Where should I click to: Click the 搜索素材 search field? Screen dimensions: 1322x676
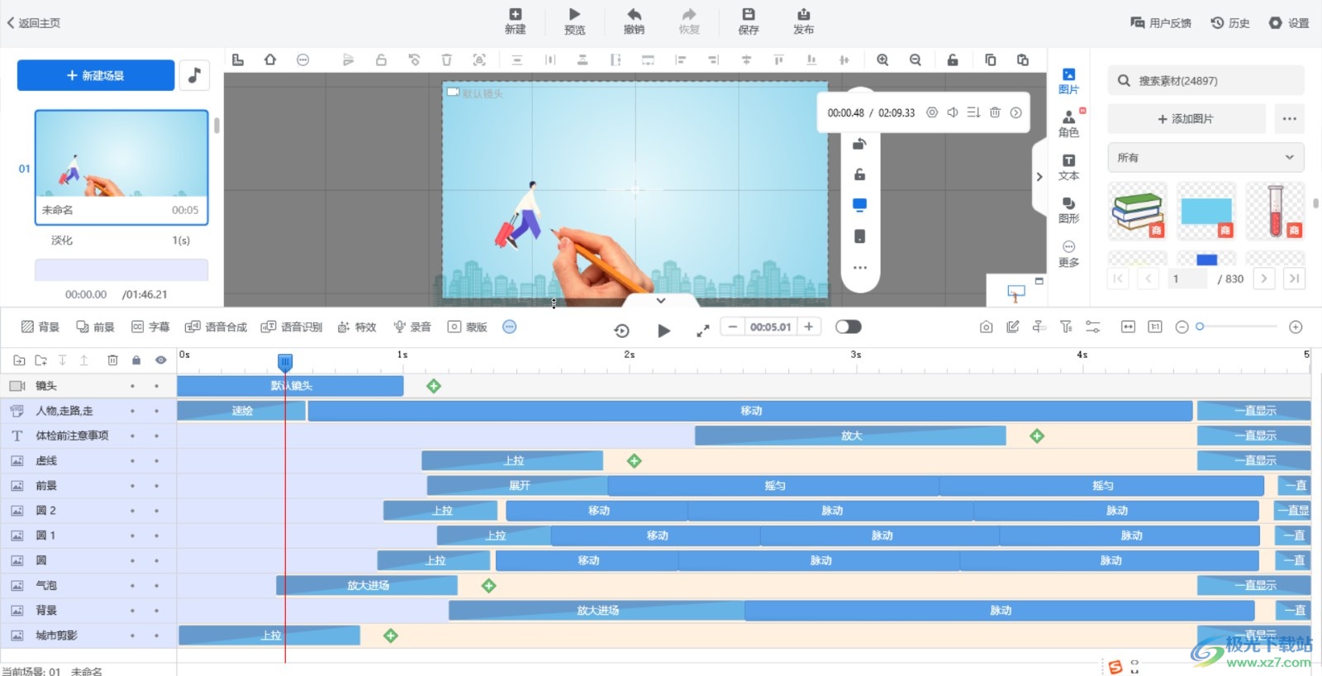pyautogui.click(x=1206, y=80)
